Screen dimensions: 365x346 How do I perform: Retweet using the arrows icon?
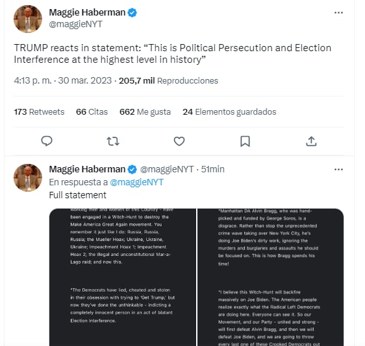click(113, 141)
